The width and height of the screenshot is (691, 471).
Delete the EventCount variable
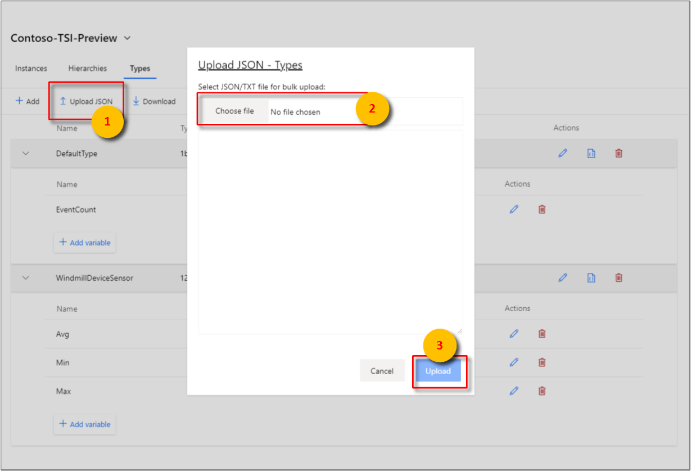pyautogui.click(x=541, y=209)
